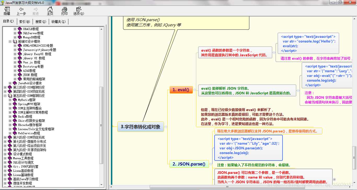
Task: Click the book icon beside Vue.js 教程
Action: click(x=20, y=62)
